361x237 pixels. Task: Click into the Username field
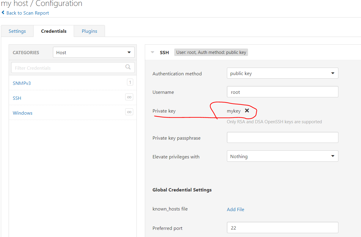tap(282, 92)
